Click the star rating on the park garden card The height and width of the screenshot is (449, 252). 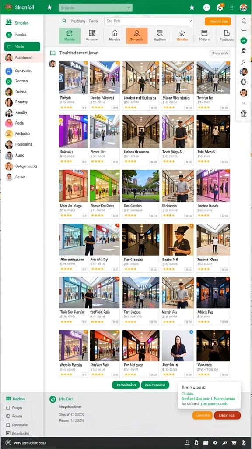point(130,215)
